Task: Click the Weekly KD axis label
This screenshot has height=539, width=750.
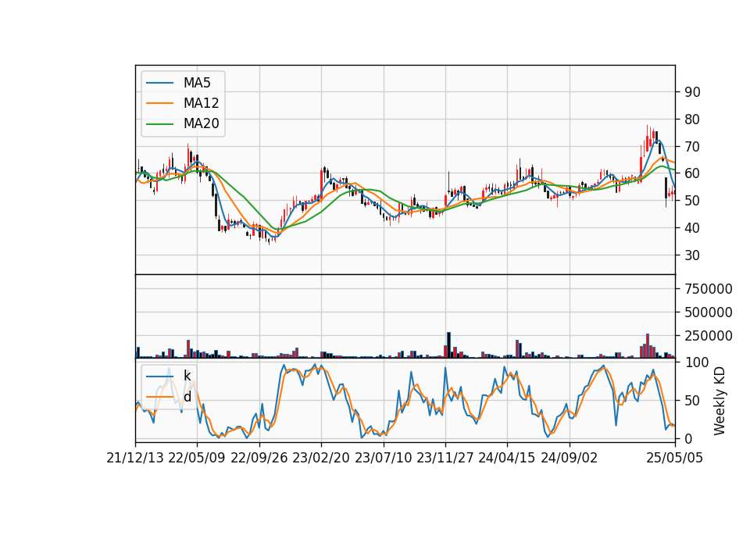Action: pos(719,402)
